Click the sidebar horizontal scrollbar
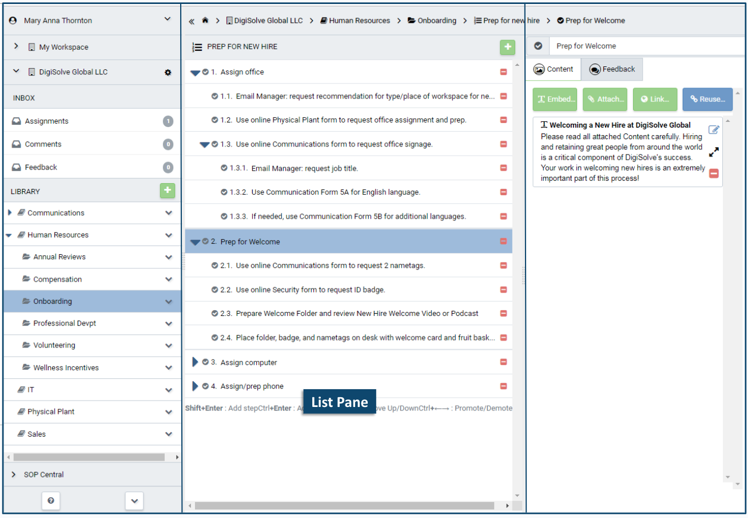This screenshot has height=518, width=748. tap(89, 457)
